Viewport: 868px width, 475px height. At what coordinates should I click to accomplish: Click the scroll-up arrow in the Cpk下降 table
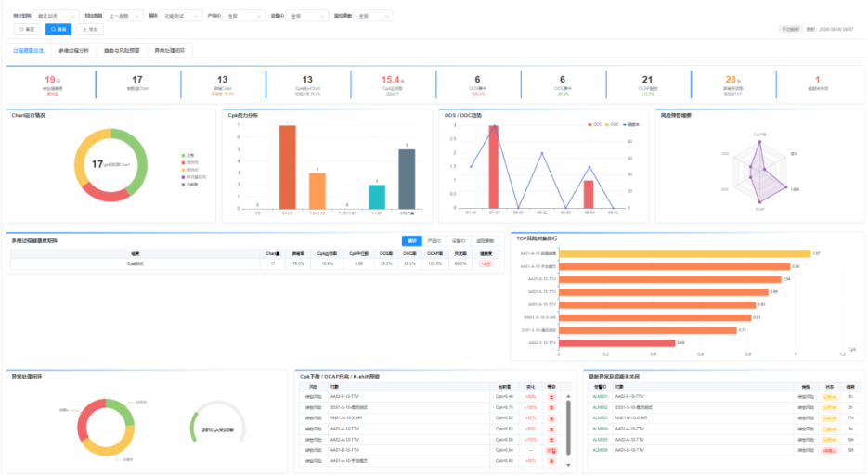[x=568, y=396]
